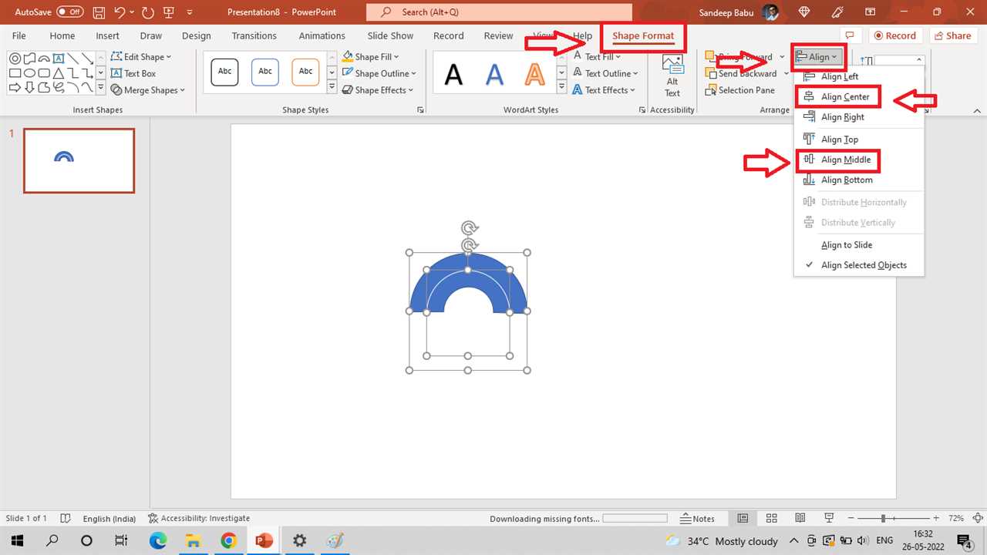987x555 pixels.
Task: Select slide 1 thumbnail
Action: tap(79, 160)
